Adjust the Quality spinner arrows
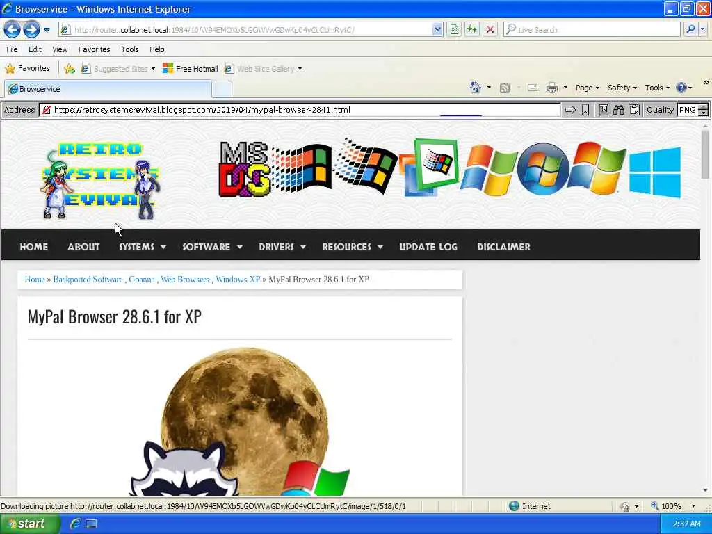Viewport: 712px width, 534px height. (703, 110)
